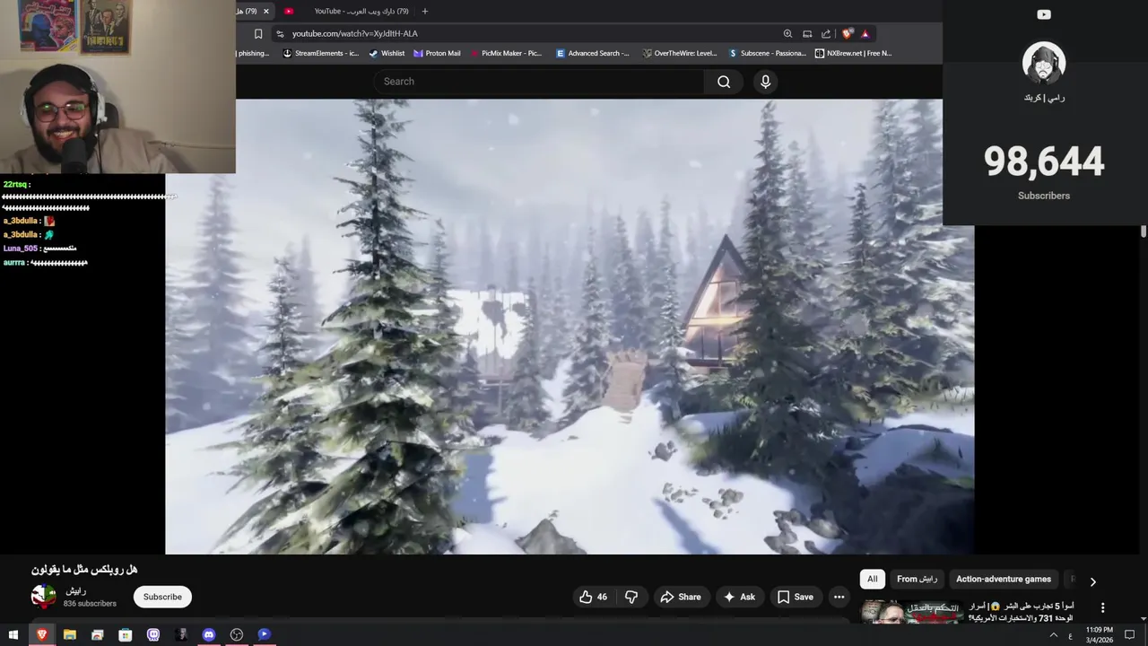Switch to the second tab titled دارك ويب العرب
This screenshot has width=1148, height=646.
(361, 11)
